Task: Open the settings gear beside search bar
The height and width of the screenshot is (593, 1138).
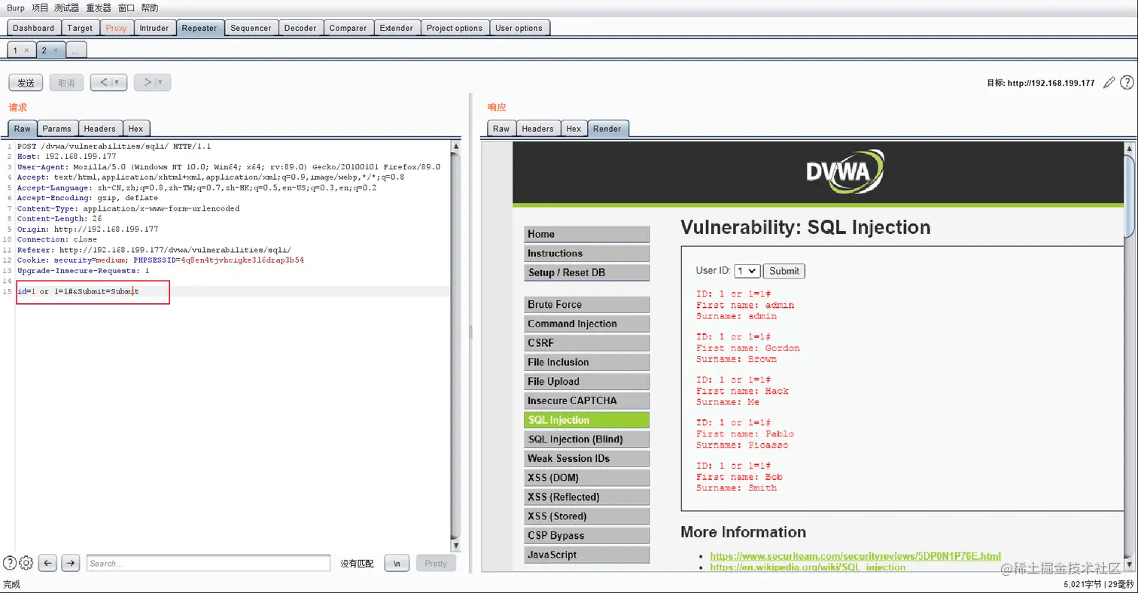Action: [26, 562]
